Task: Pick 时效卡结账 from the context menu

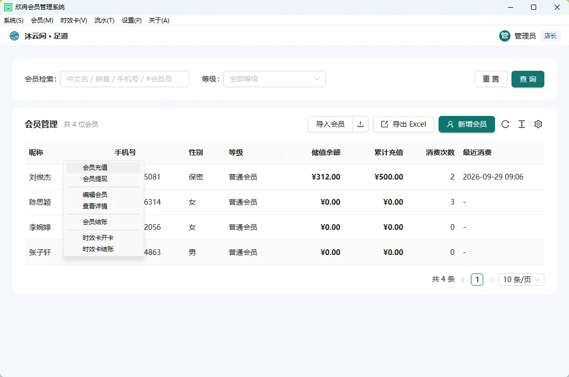Action: click(x=103, y=249)
